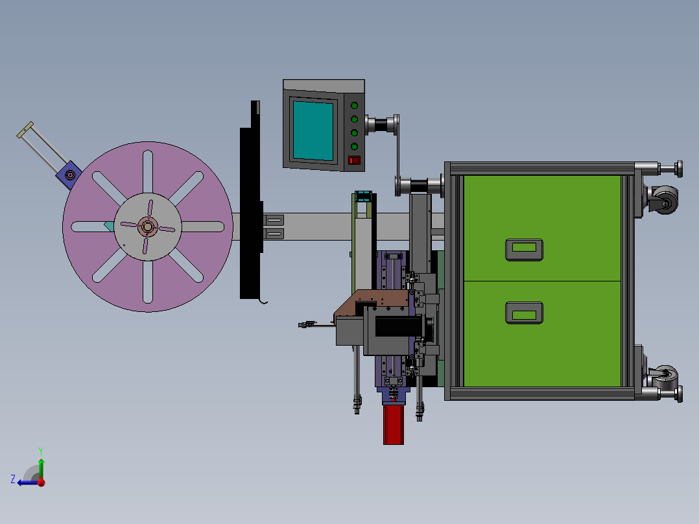699x524 pixels.
Task: Click the blue Z axis of triad
Action: coord(28,482)
